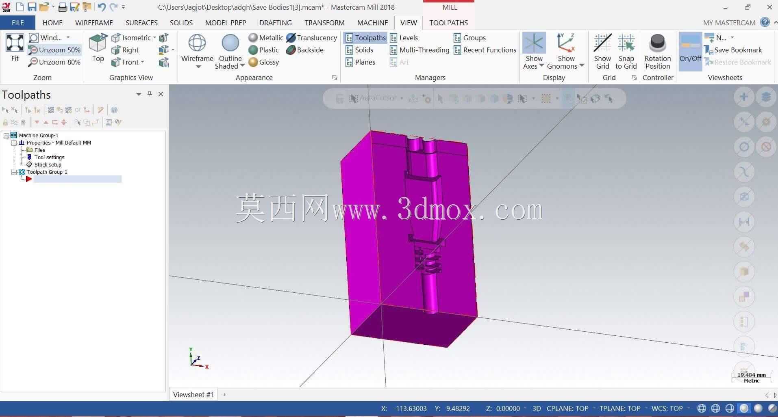
Task: Apply Outline Shaded appearance
Action: (x=230, y=48)
